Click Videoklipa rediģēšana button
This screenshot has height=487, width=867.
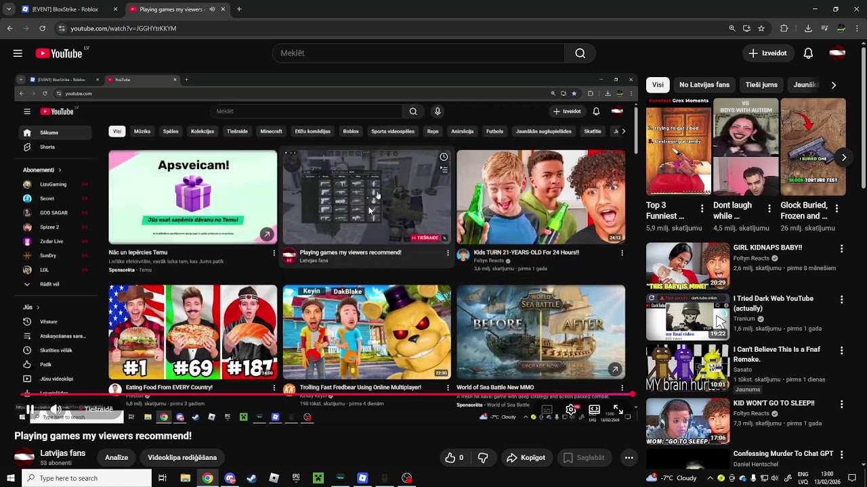(x=182, y=458)
